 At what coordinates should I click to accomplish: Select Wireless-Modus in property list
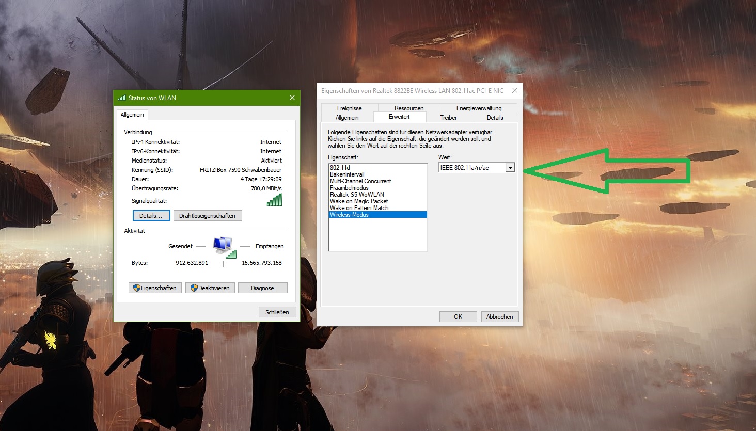tap(377, 215)
